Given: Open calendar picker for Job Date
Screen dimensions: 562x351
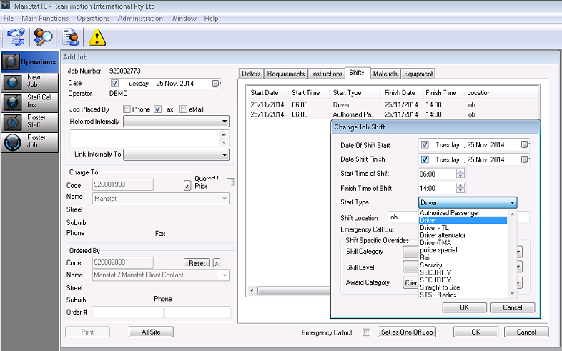Looking at the screenshot, I should click(215, 84).
